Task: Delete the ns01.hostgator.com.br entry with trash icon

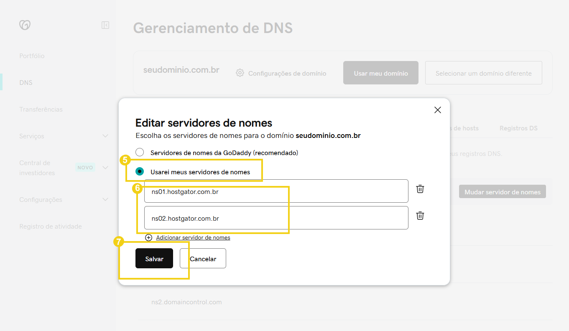Action: [x=420, y=189]
